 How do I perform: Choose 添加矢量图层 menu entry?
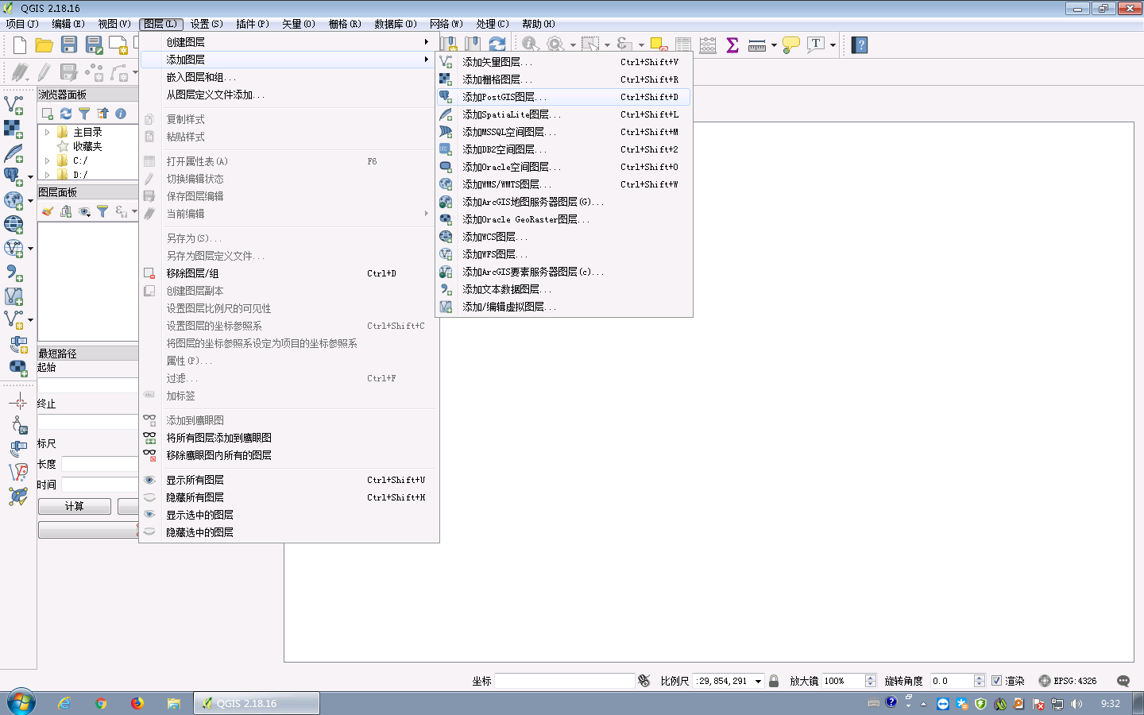point(564,62)
